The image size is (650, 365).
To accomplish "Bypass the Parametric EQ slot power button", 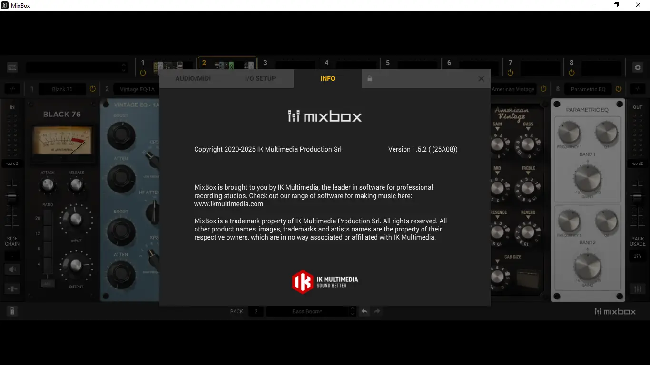I will click(x=619, y=89).
